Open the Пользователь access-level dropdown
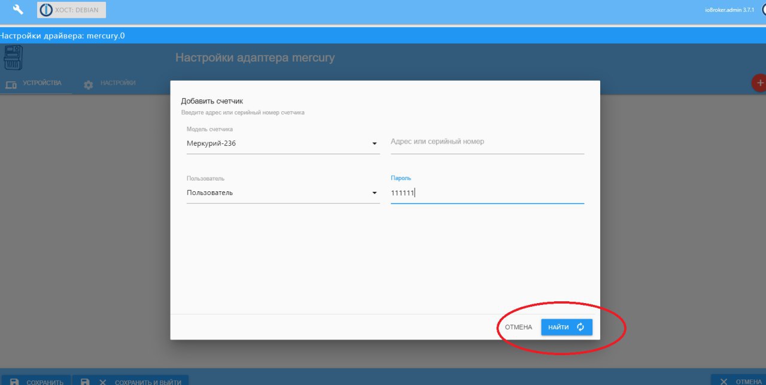766x385 pixels. tap(283, 192)
